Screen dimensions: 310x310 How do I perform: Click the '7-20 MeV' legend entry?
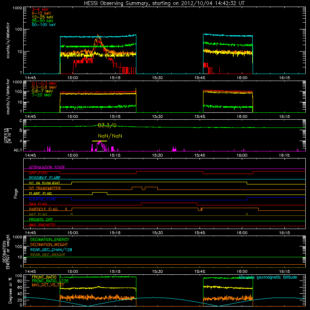(x=42, y=95)
